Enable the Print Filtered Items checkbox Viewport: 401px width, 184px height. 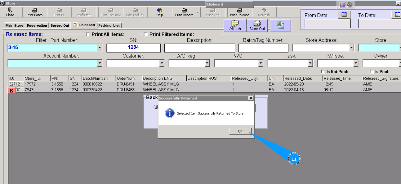click(145, 34)
